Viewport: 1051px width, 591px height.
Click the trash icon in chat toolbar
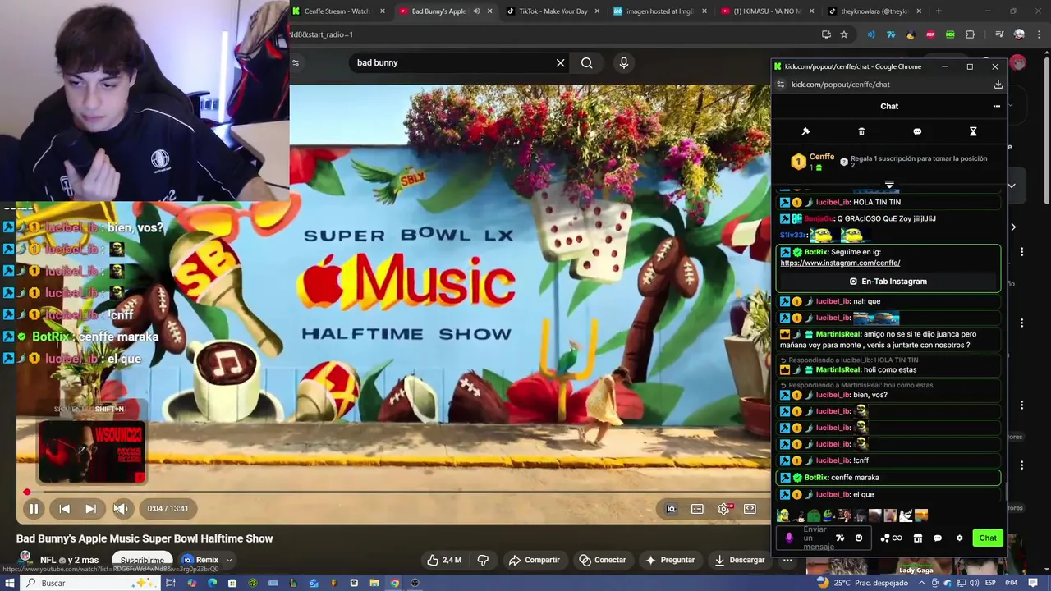click(861, 131)
